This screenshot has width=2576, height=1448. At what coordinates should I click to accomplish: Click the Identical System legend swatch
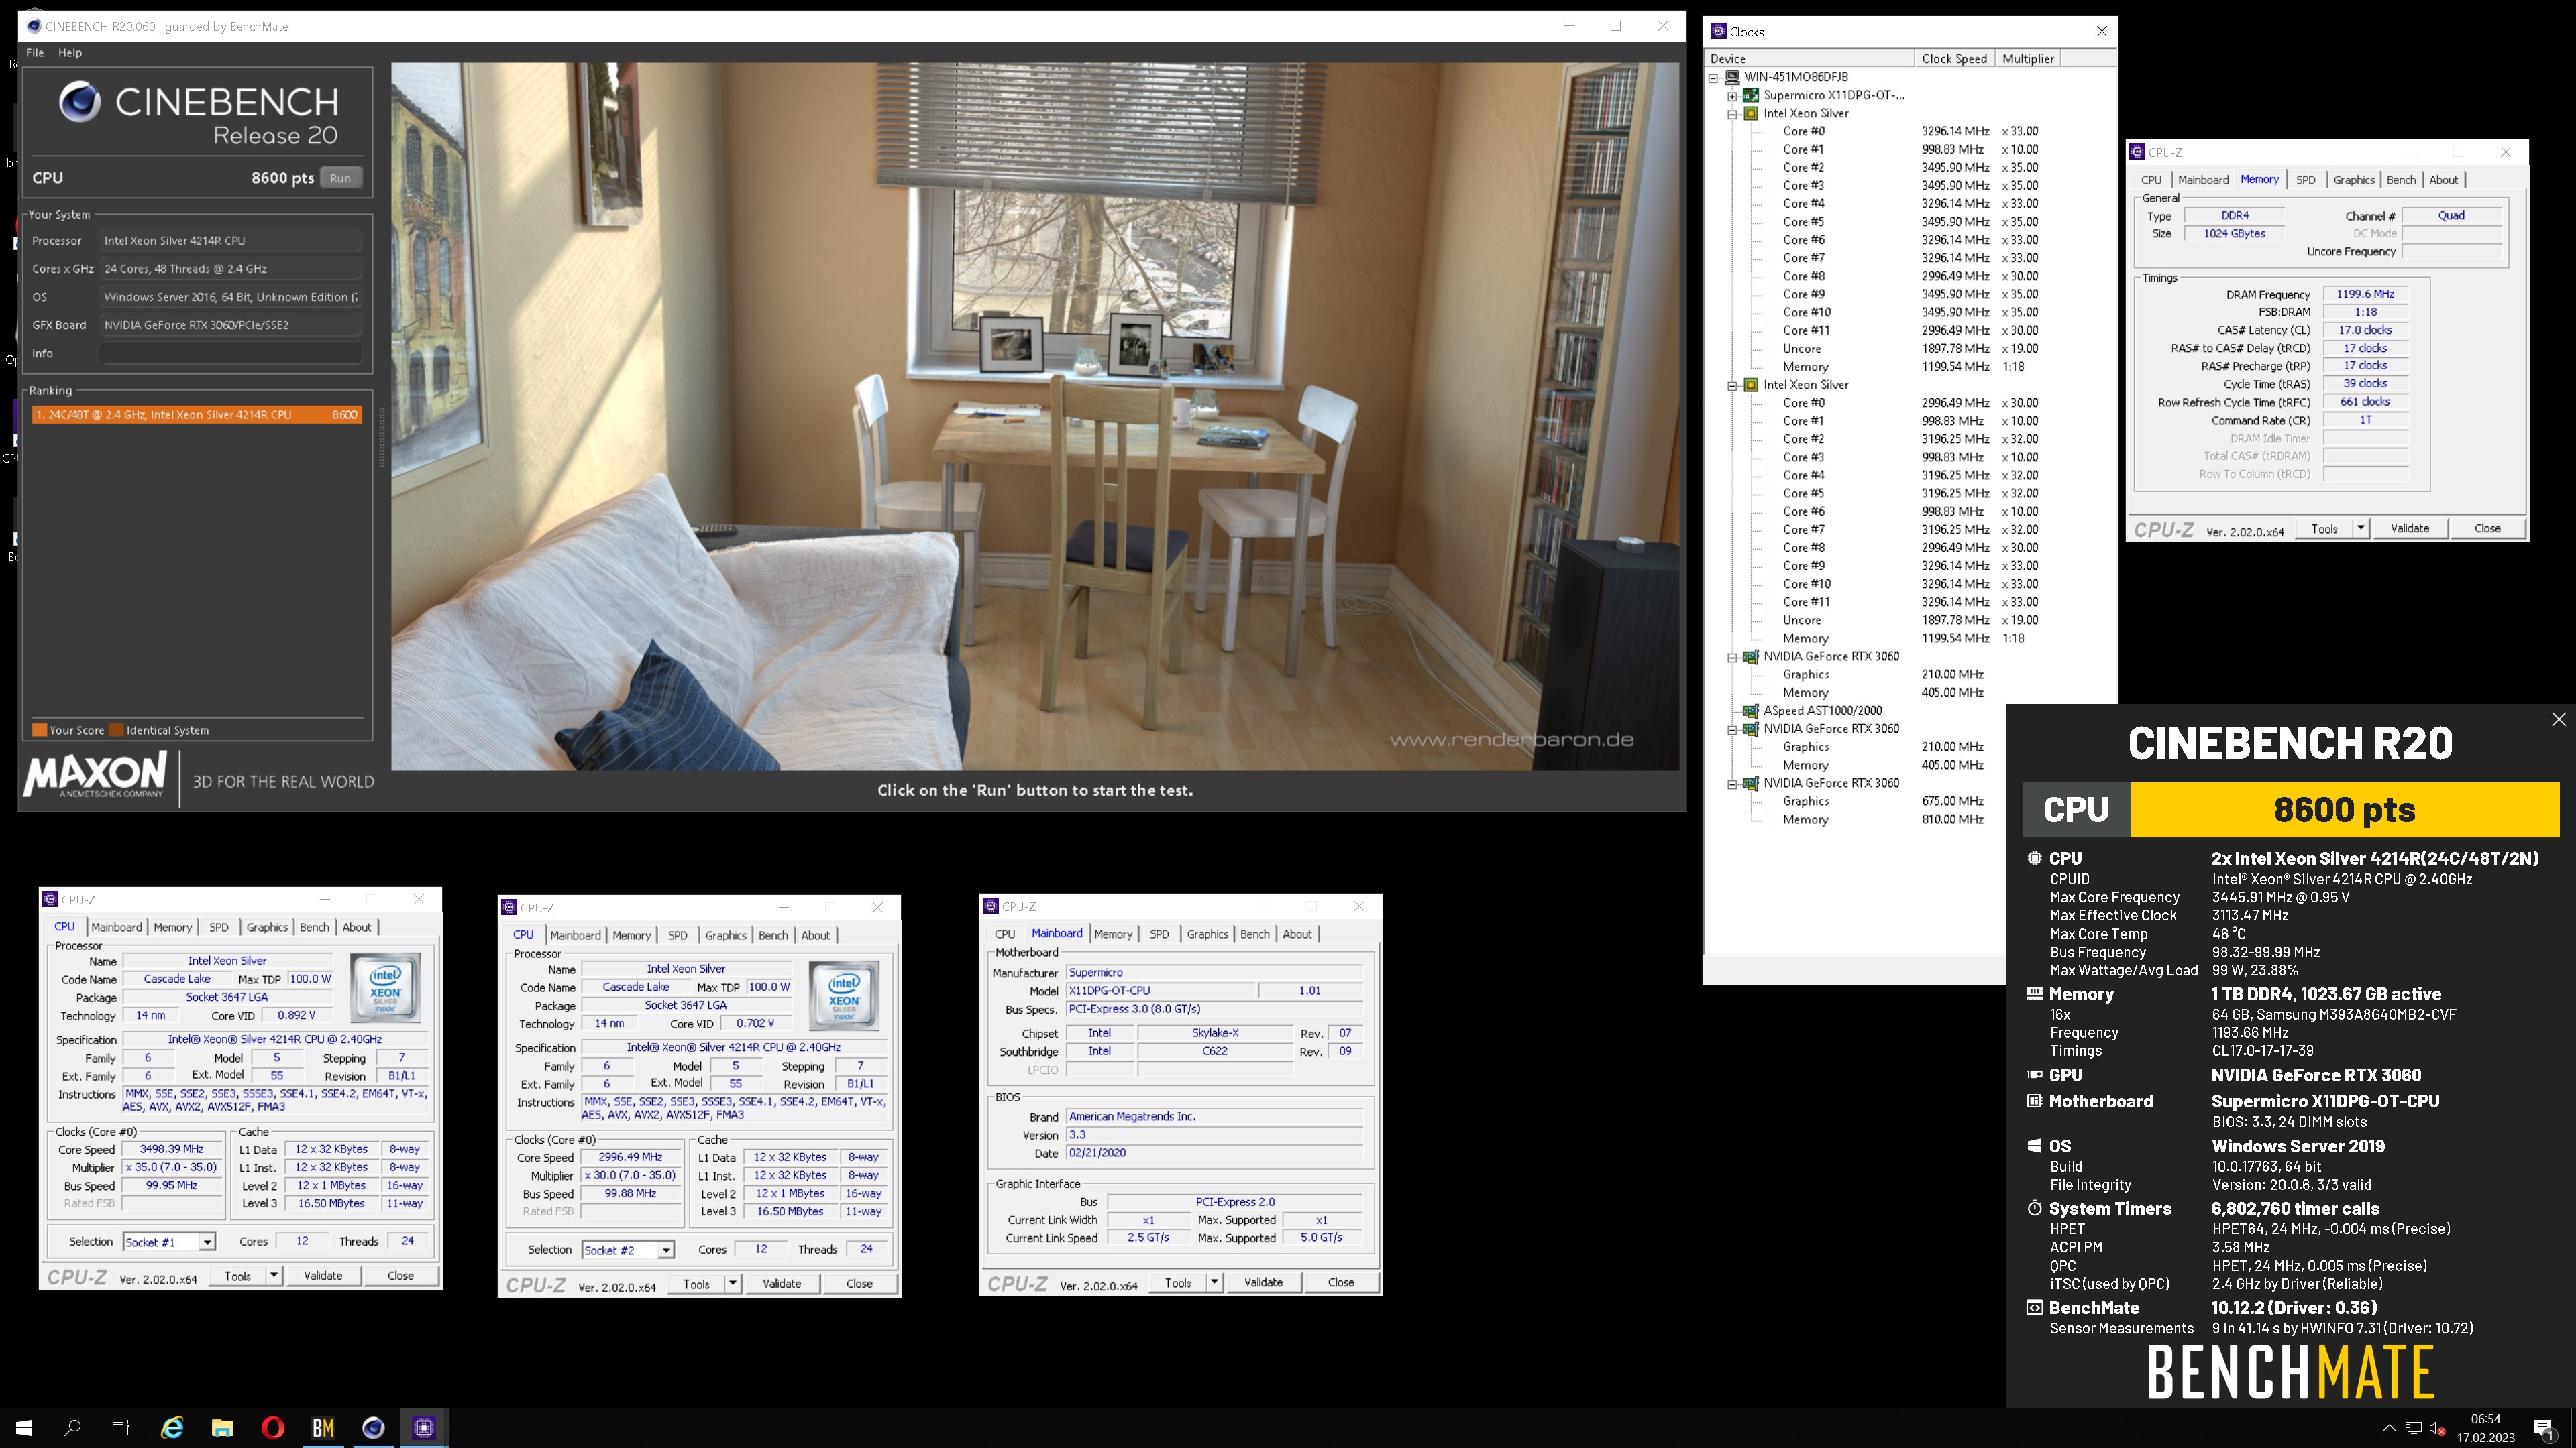click(x=116, y=731)
